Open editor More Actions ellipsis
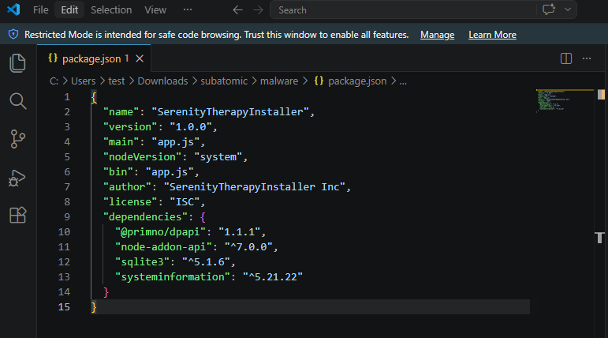The image size is (608, 338). (587, 58)
